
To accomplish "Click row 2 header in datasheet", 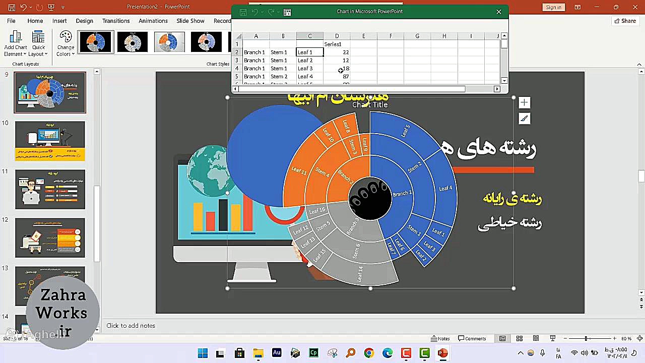I will click(237, 52).
